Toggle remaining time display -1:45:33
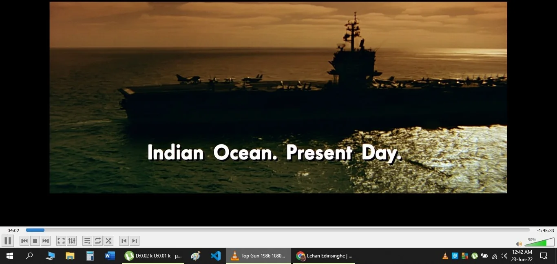The height and width of the screenshot is (264, 557). [x=546, y=231]
